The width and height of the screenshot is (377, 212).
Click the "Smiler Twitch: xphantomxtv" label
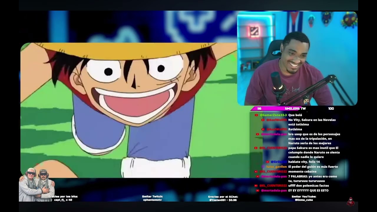(x=152, y=198)
